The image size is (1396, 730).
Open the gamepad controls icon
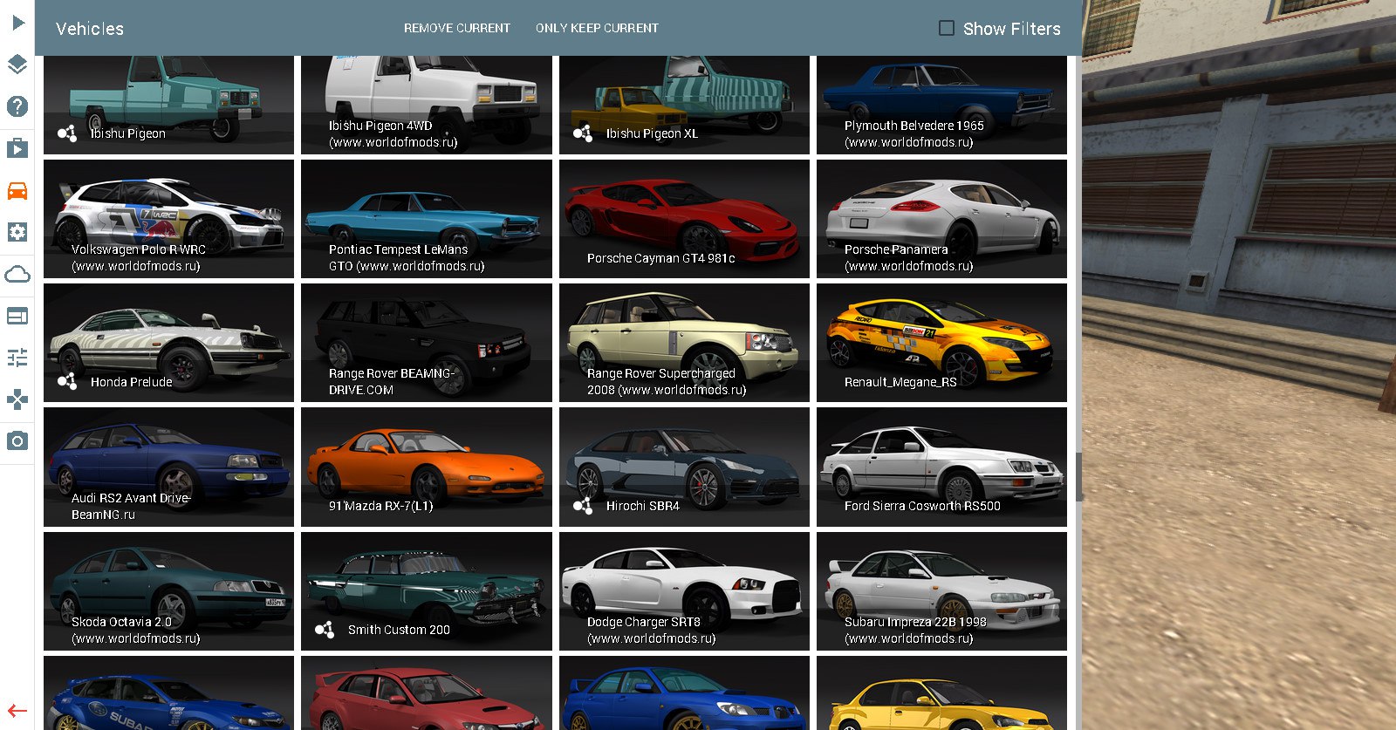[17, 399]
